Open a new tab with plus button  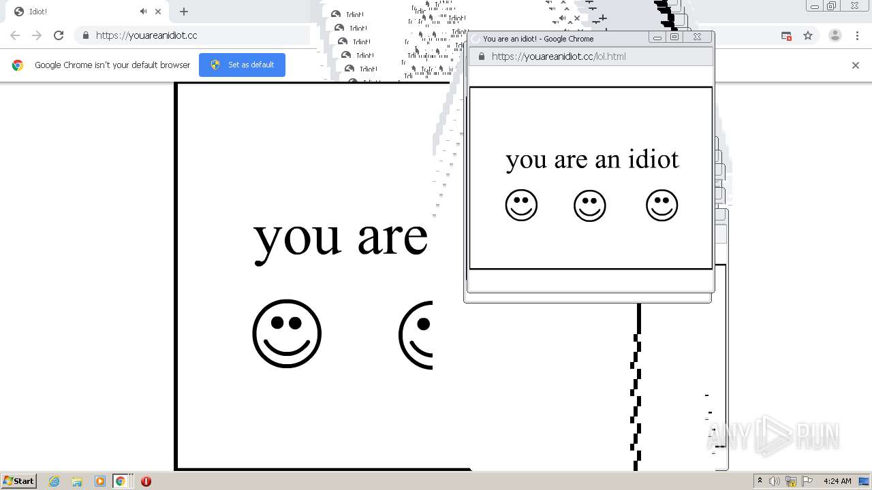coord(184,12)
